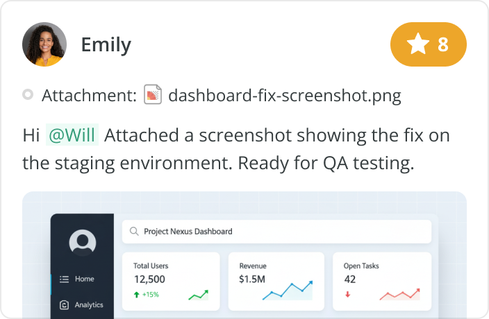Click the Open Tasks card label
Viewport: 489px width, 319px height.
[x=361, y=266]
